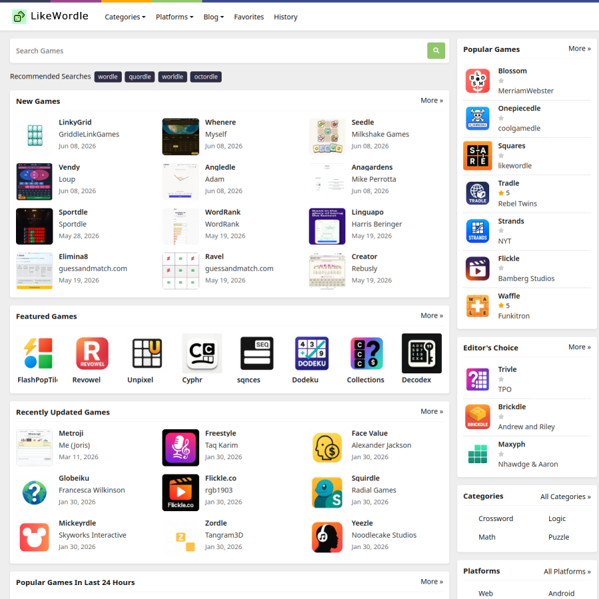Expand the Blog dropdown menu
Screen dimensions: 599x599
(214, 17)
